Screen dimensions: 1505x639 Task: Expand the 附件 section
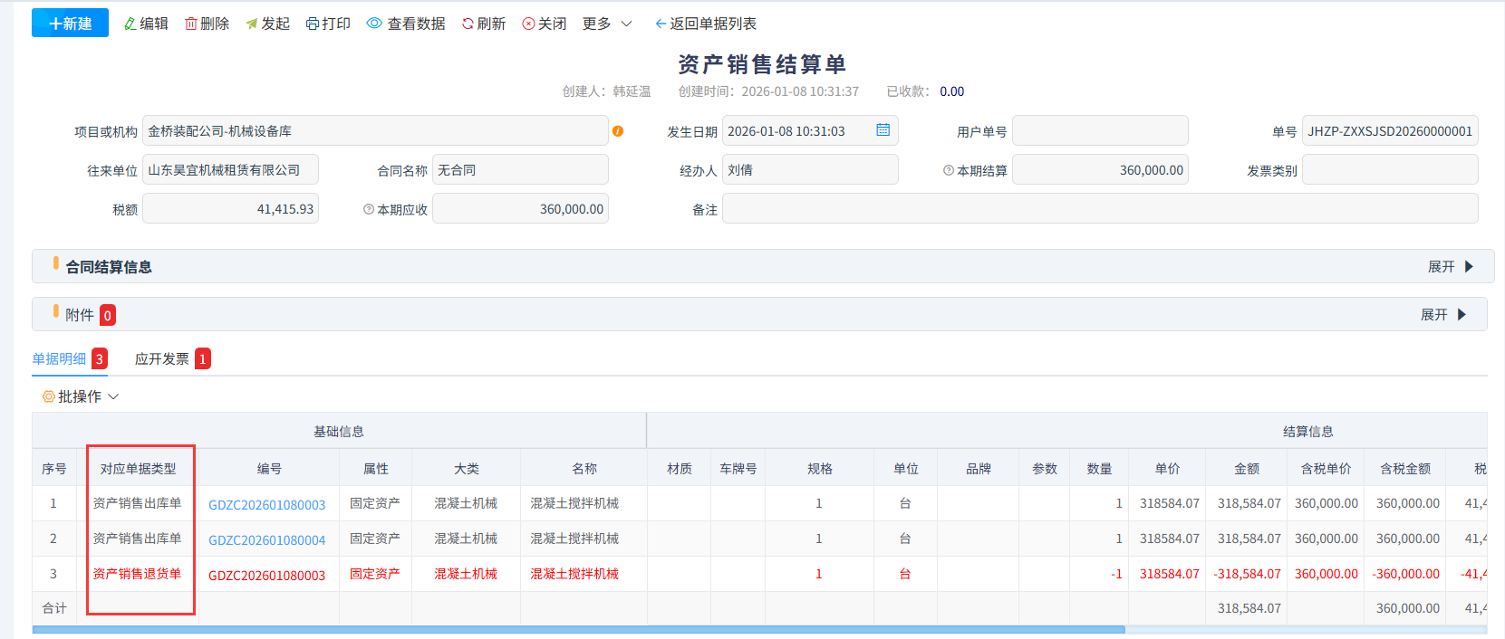click(1443, 315)
